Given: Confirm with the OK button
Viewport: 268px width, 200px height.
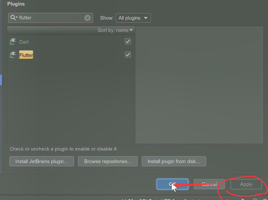Looking at the screenshot, I should pos(172,184).
